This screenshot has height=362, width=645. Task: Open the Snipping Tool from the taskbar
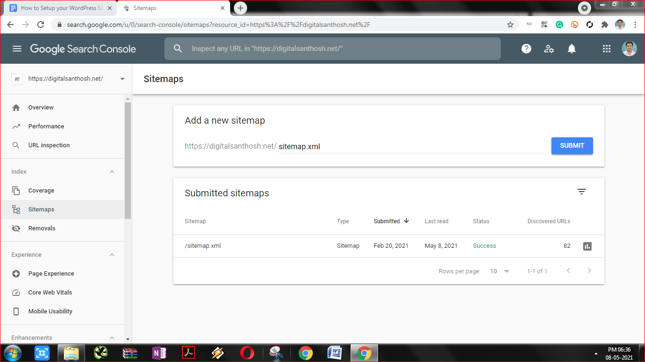pos(276,353)
